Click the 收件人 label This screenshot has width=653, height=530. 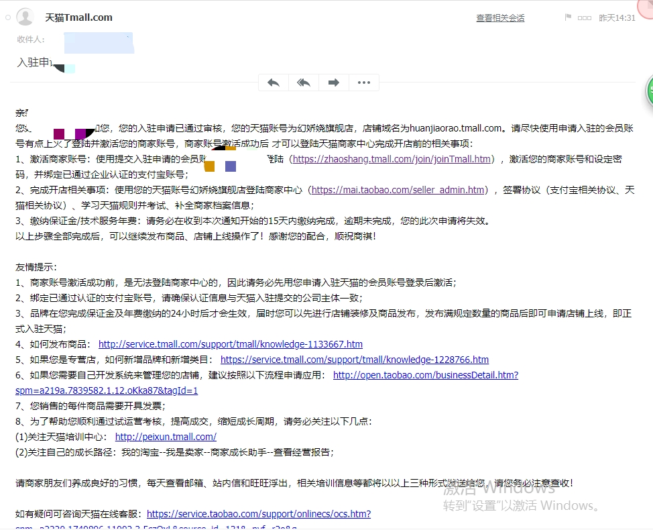[x=31, y=40]
